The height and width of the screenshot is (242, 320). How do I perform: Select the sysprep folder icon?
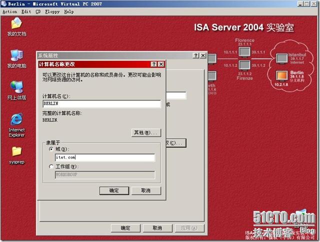16,155
